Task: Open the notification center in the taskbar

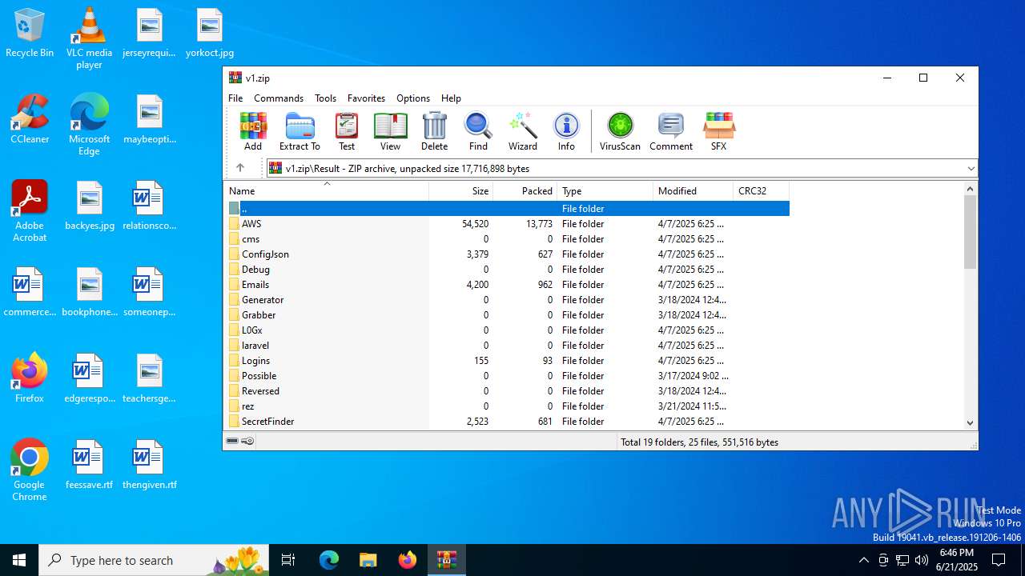Action: [x=999, y=560]
